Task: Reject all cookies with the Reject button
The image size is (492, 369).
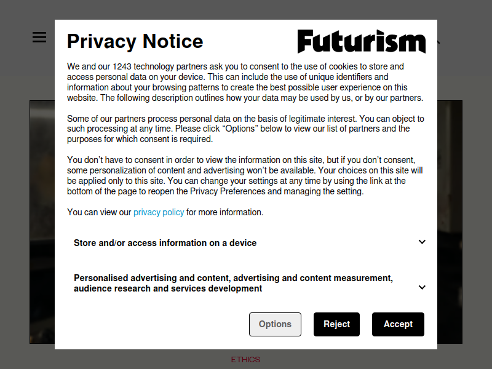Action: (x=336, y=324)
